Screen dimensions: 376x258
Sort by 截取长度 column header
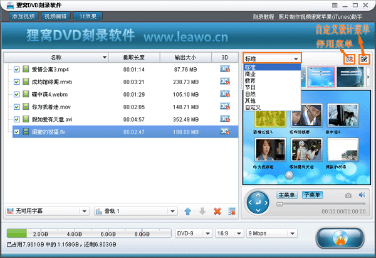[x=134, y=57]
